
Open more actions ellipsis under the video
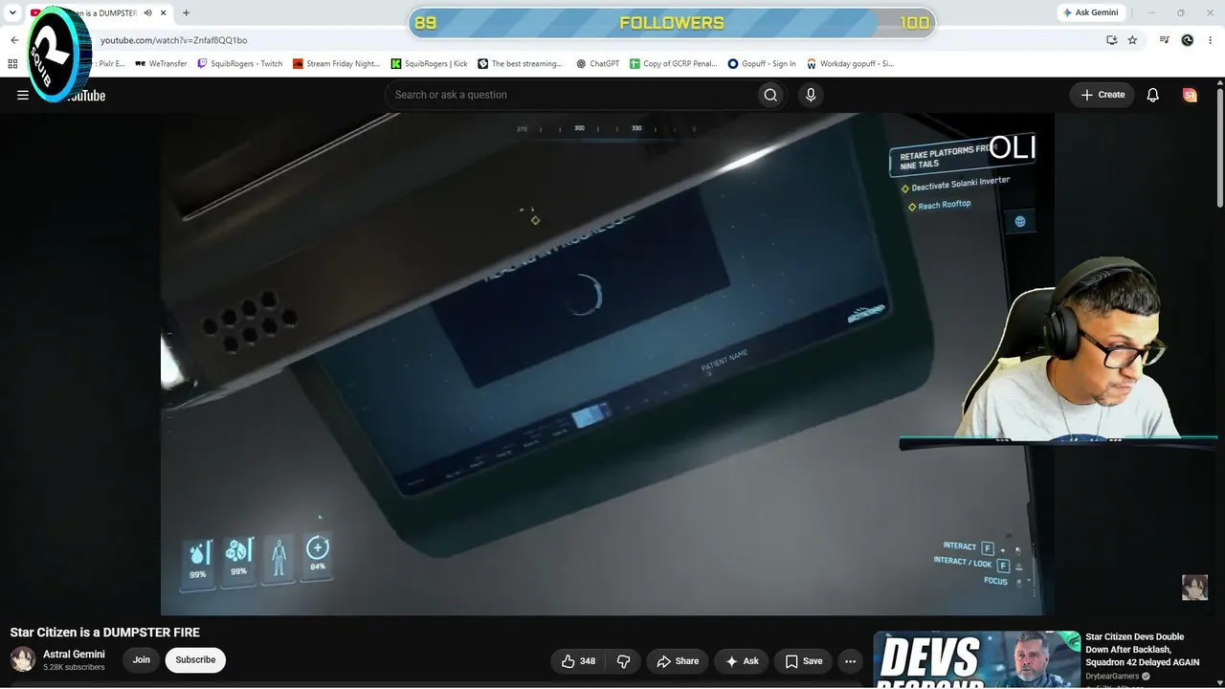850,661
